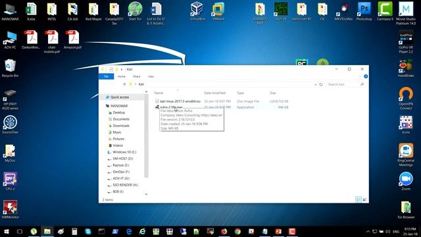Image resolution: width=421 pixels, height=237 pixels.
Task: Refresh the Kali folder view
Action: point(321,84)
